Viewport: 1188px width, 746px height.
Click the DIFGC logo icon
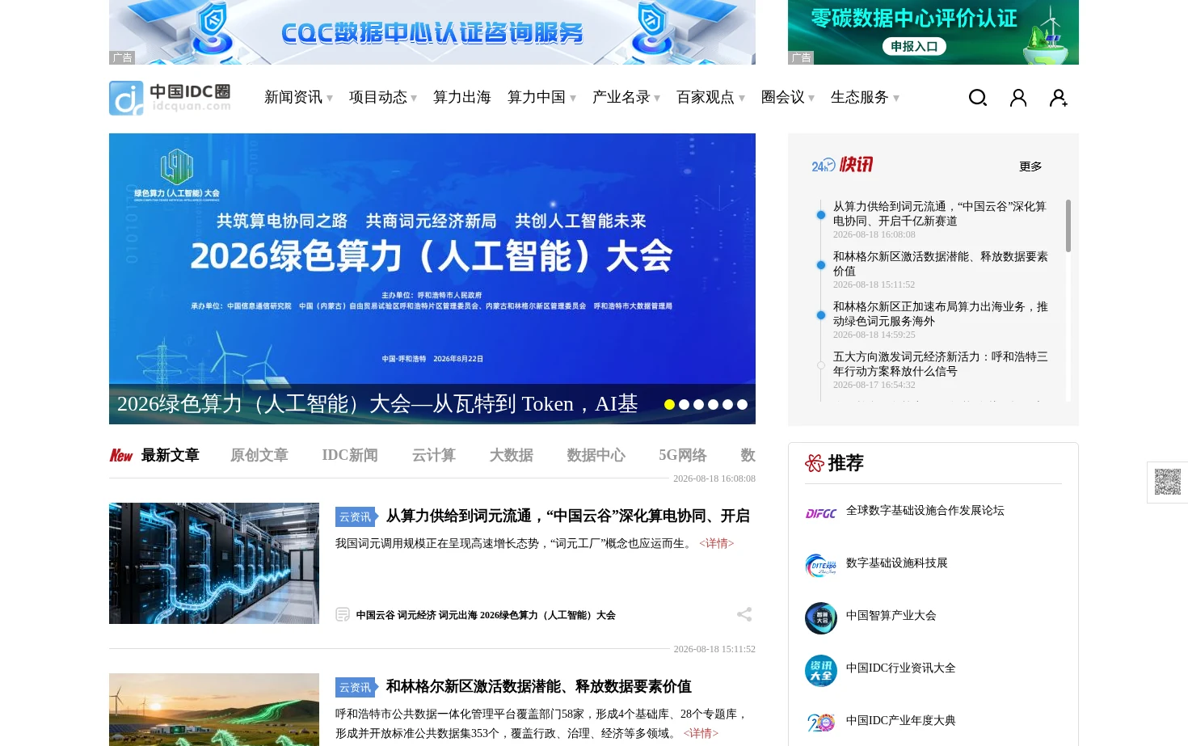pyautogui.click(x=821, y=513)
